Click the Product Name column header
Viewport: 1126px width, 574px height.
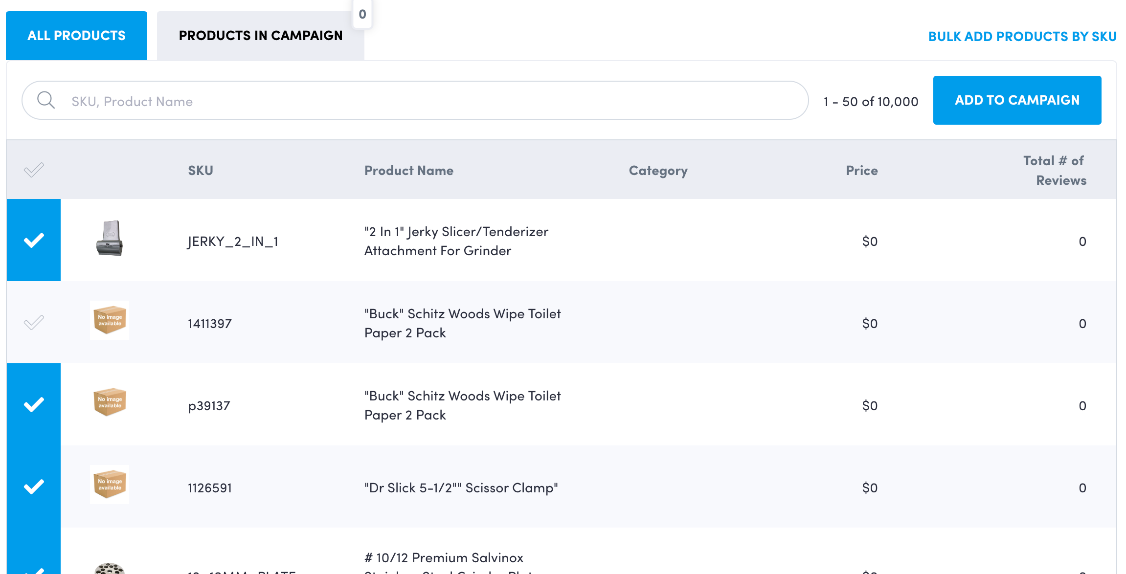[x=408, y=171]
